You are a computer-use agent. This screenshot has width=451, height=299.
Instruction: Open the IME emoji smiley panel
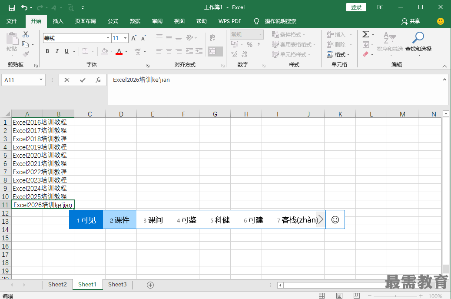335,220
